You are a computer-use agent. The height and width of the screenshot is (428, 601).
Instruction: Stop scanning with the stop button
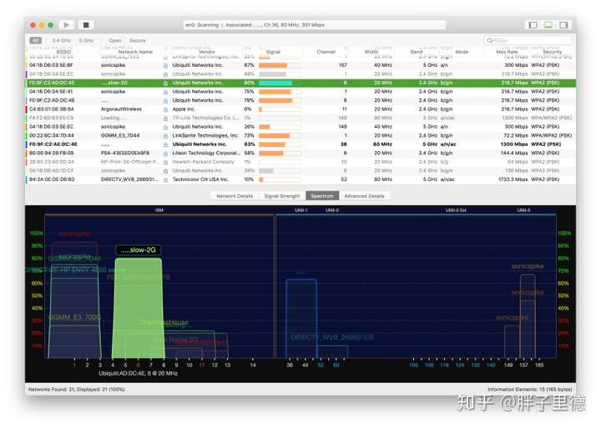[86, 25]
